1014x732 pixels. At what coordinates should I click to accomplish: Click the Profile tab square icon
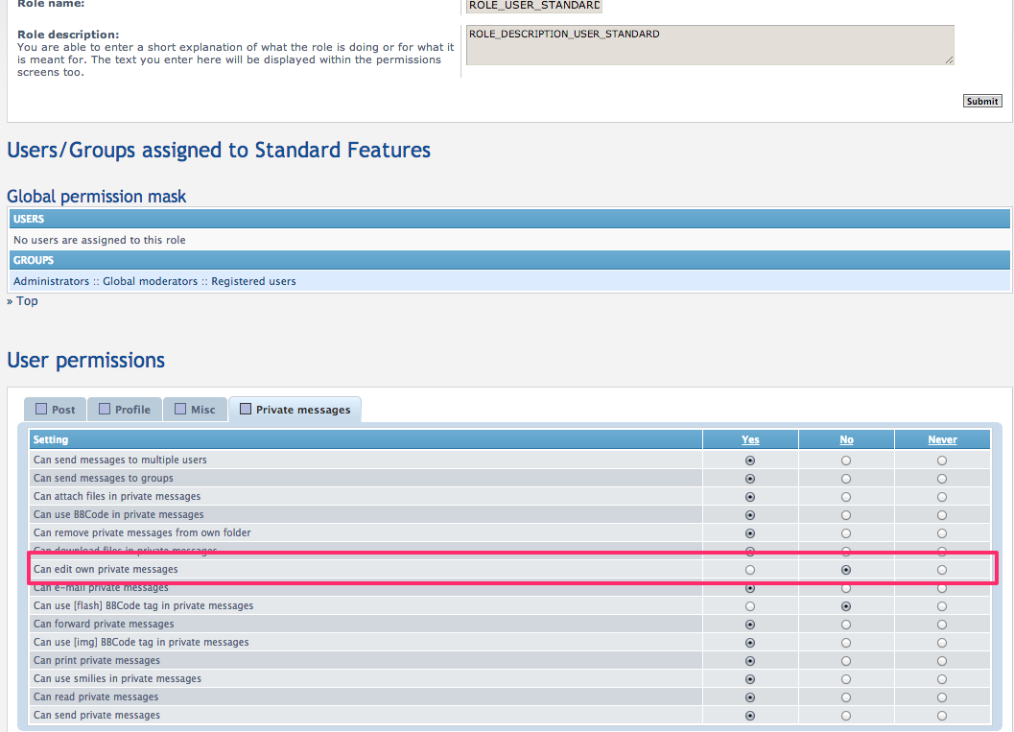pos(105,409)
